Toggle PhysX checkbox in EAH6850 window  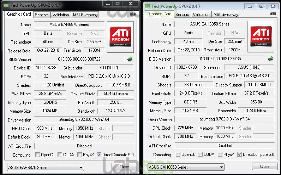click(x=220, y=154)
